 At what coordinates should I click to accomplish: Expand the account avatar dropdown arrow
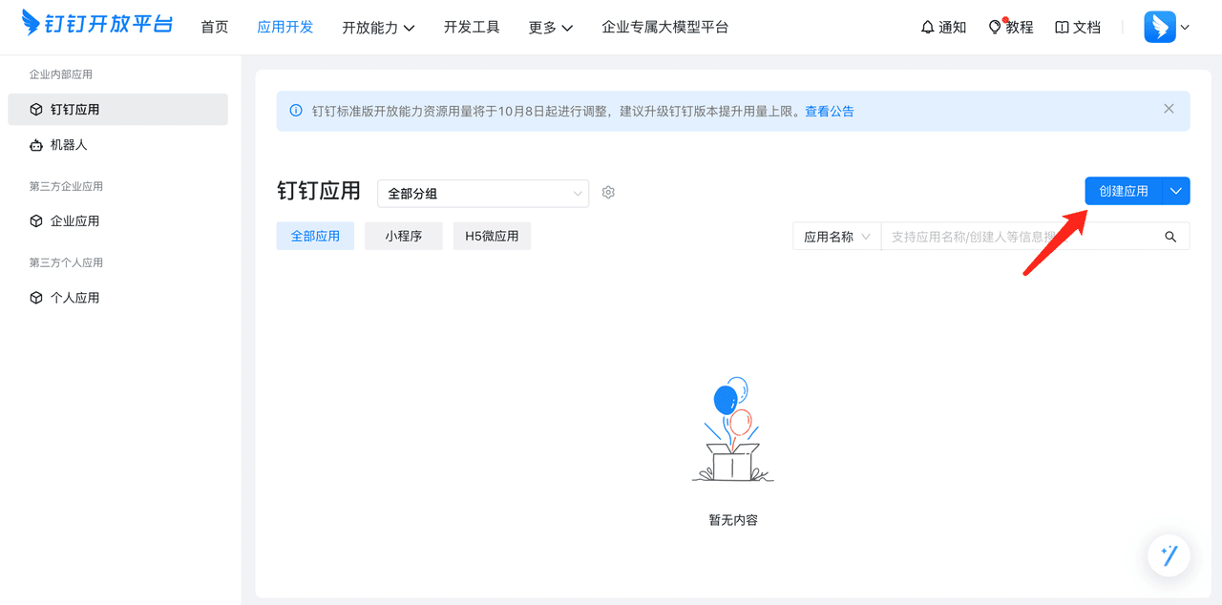click(x=1185, y=28)
